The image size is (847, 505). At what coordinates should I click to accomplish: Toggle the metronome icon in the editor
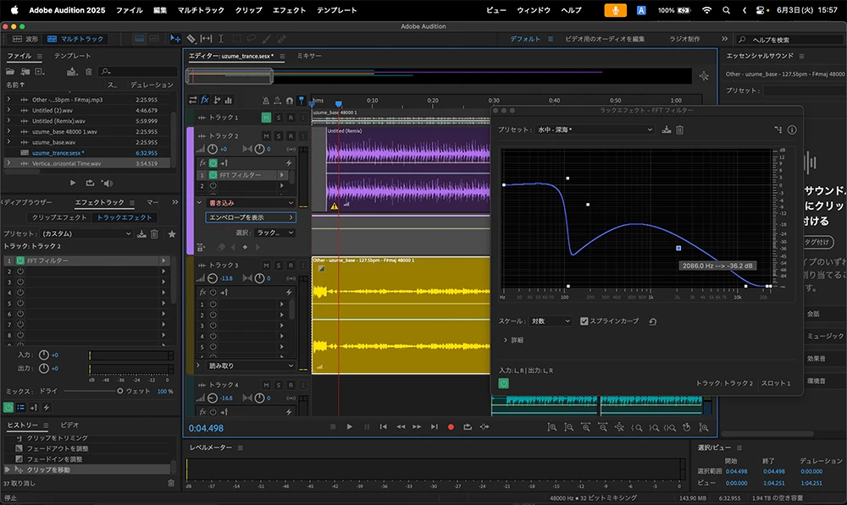[265, 101]
